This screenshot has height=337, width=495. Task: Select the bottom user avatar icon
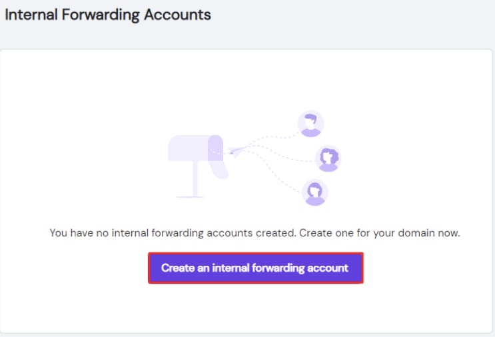click(314, 192)
